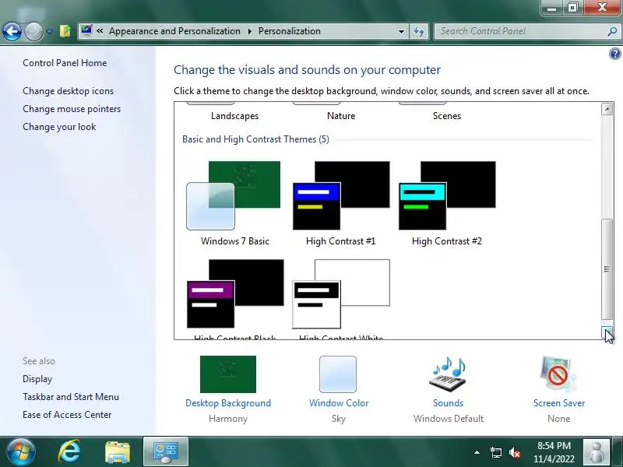The width and height of the screenshot is (623, 467).
Task: Open the recent pages dropdown arrow
Action: pos(49,31)
